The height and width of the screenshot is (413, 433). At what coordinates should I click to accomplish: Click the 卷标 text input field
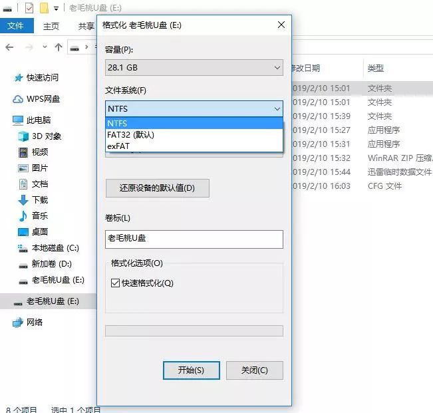194,239
